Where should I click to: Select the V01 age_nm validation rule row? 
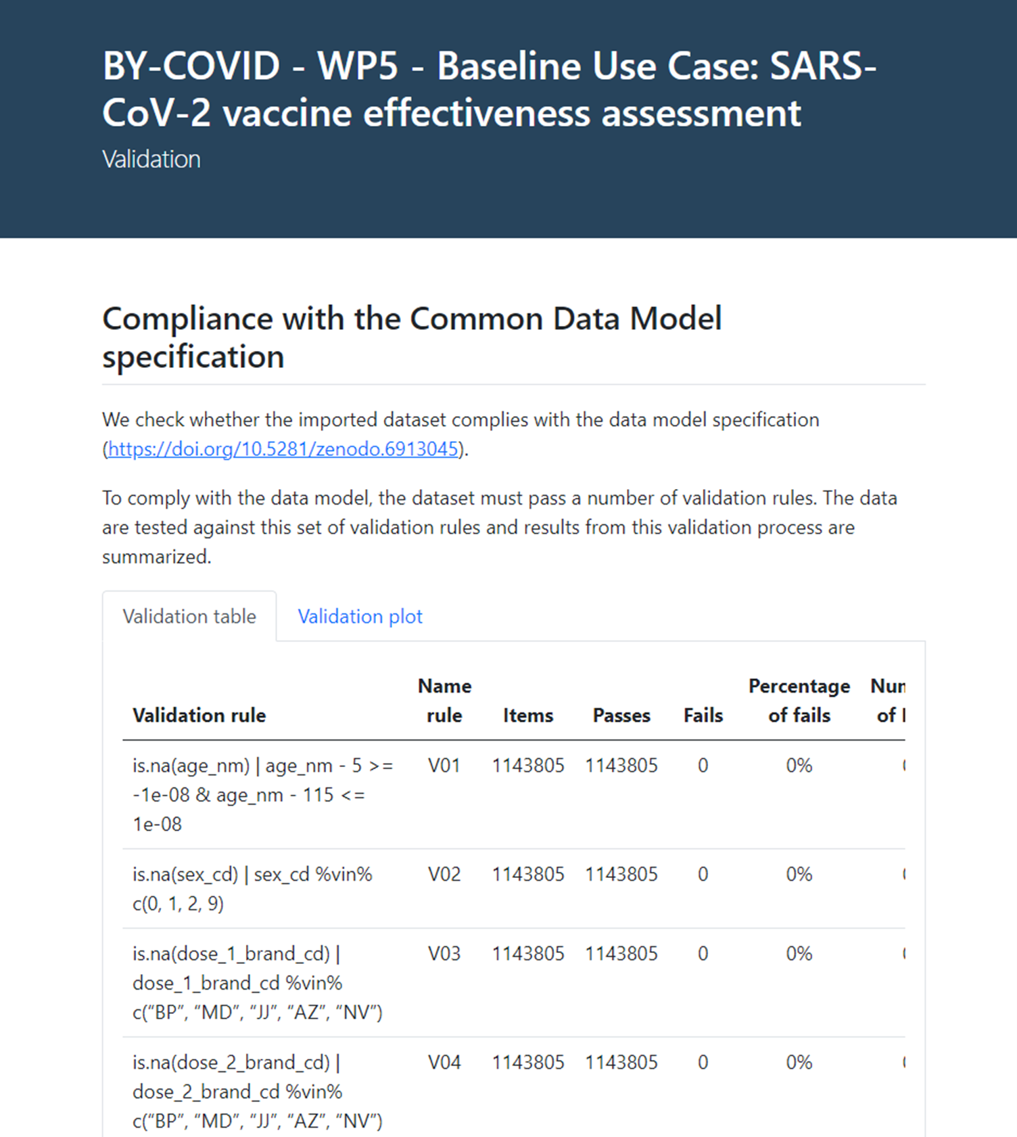[264, 795]
